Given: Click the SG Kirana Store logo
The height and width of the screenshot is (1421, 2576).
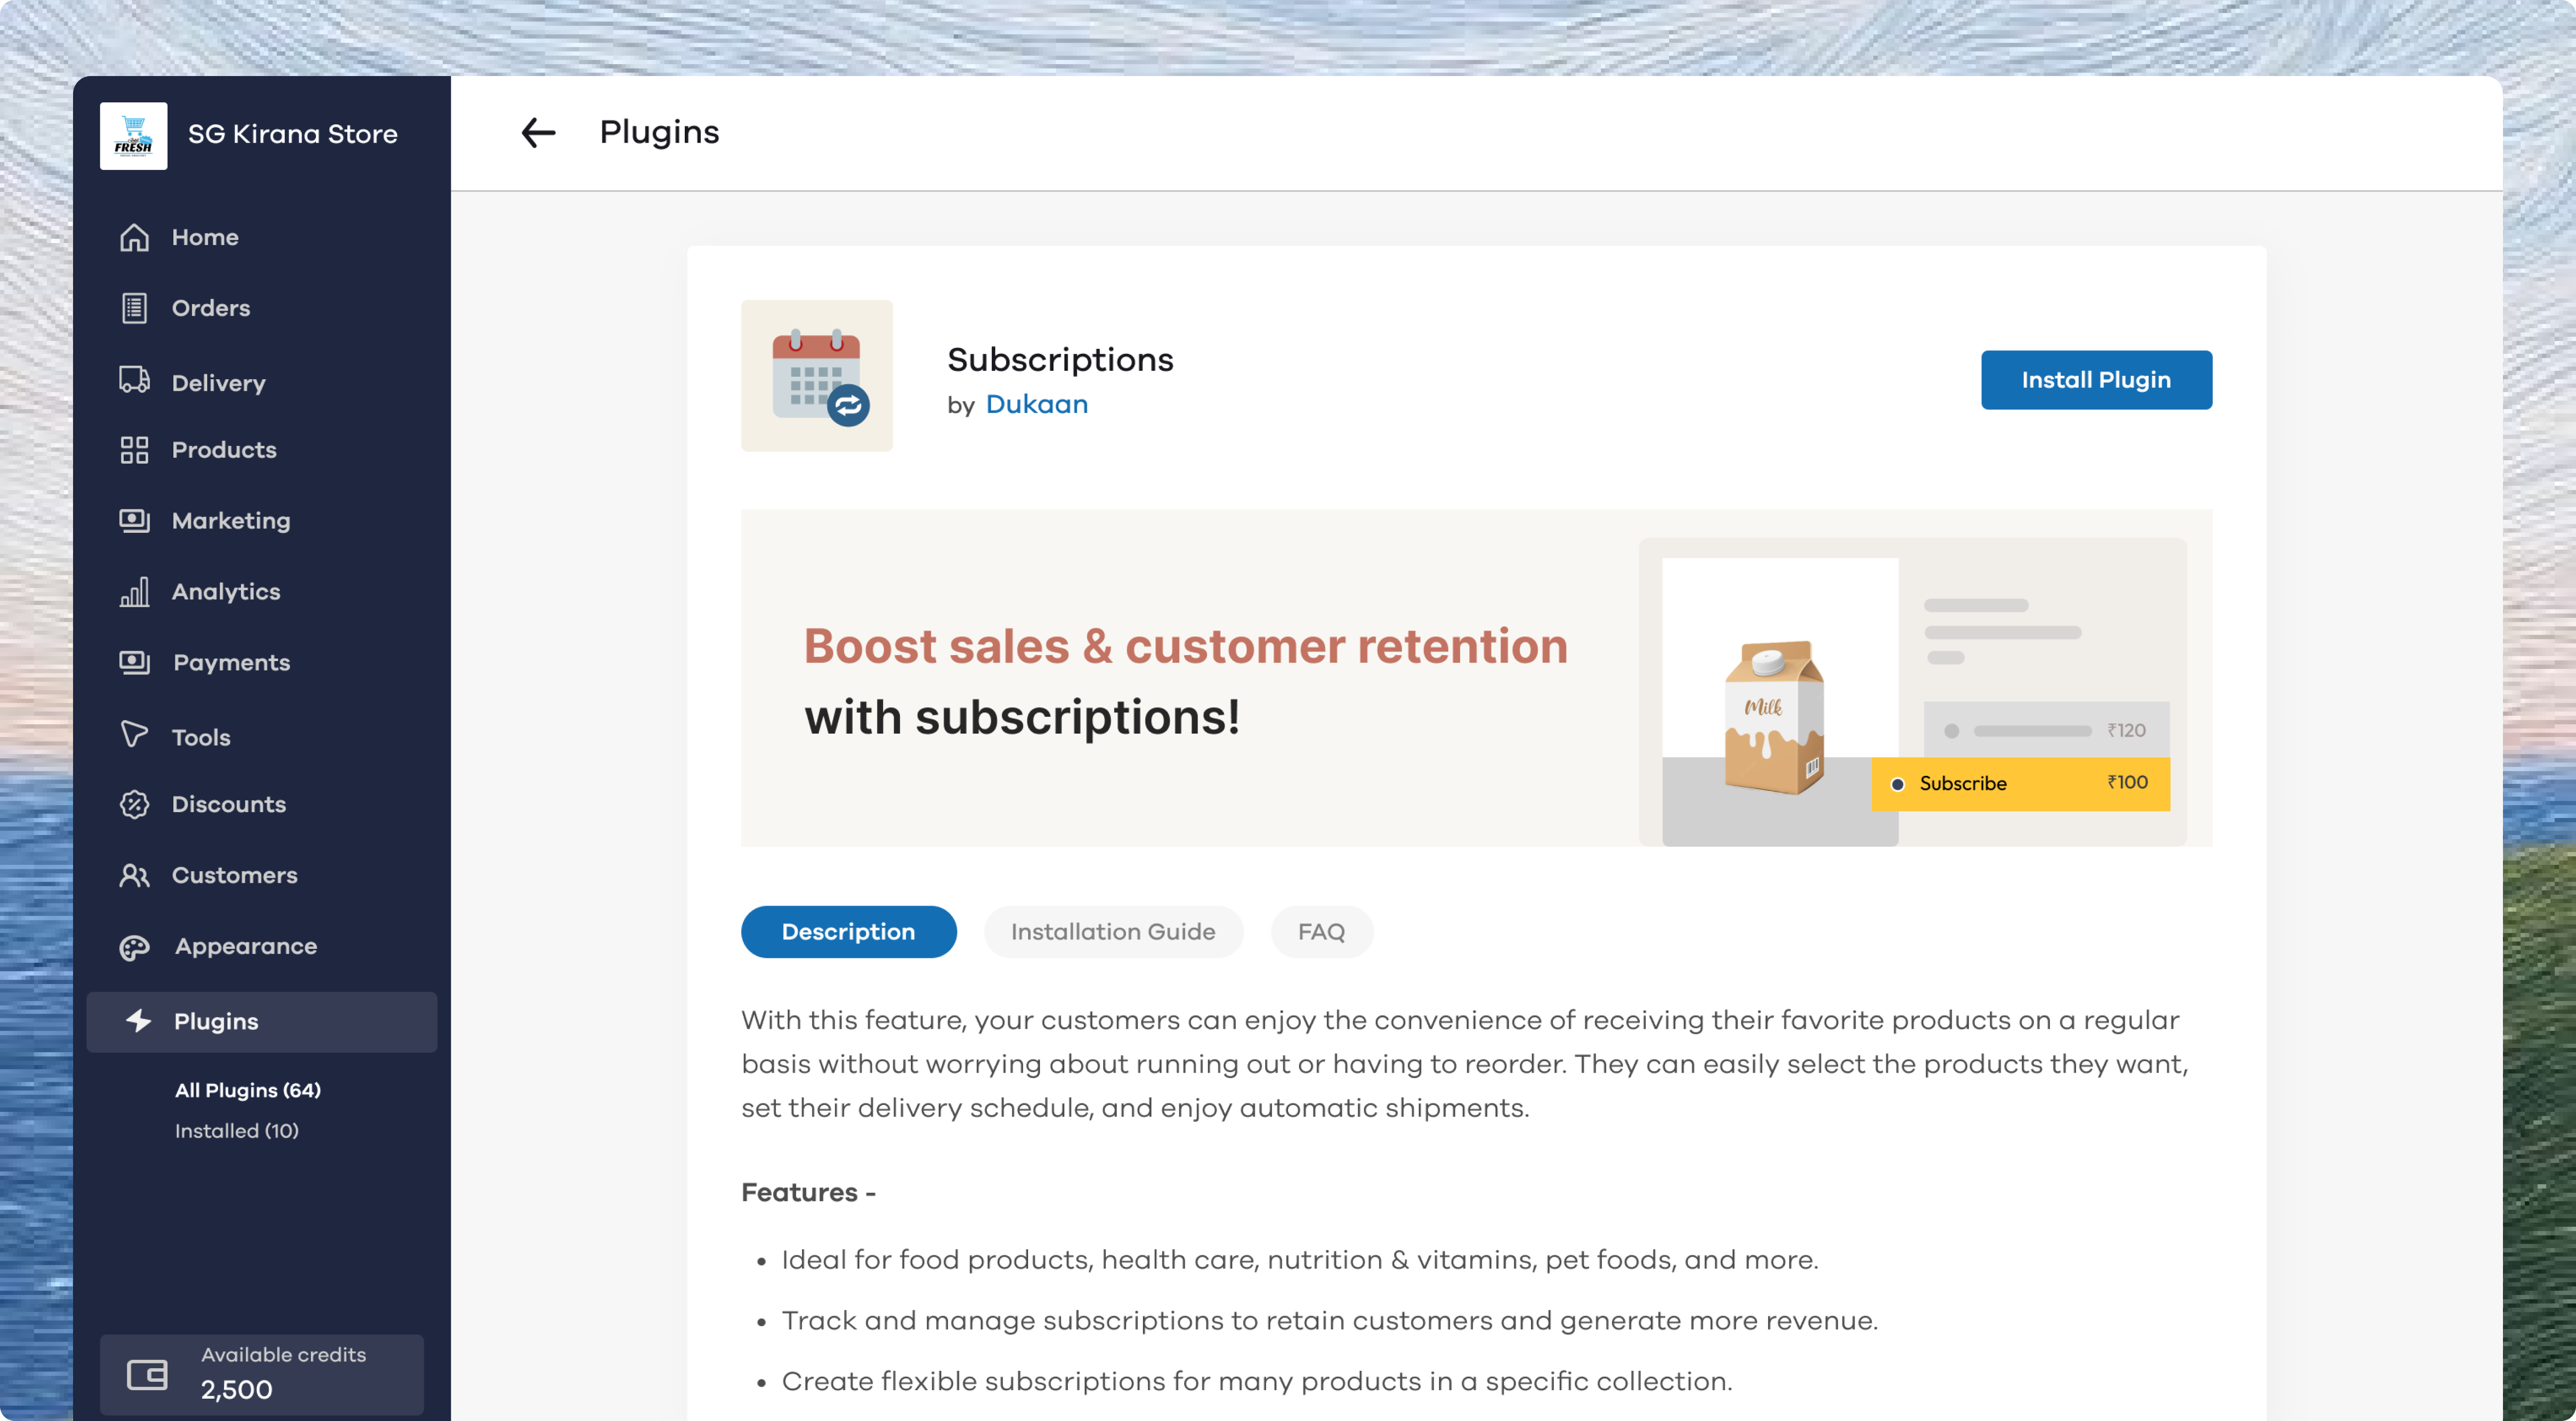Looking at the screenshot, I should [x=134, y=135].
